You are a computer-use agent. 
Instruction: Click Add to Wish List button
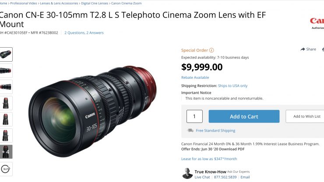click(306, 116)
